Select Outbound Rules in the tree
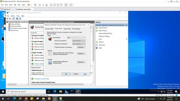Image resolution: width=180 pixels, height=101 pixels. pyautogui.click(x=16, y=26)
